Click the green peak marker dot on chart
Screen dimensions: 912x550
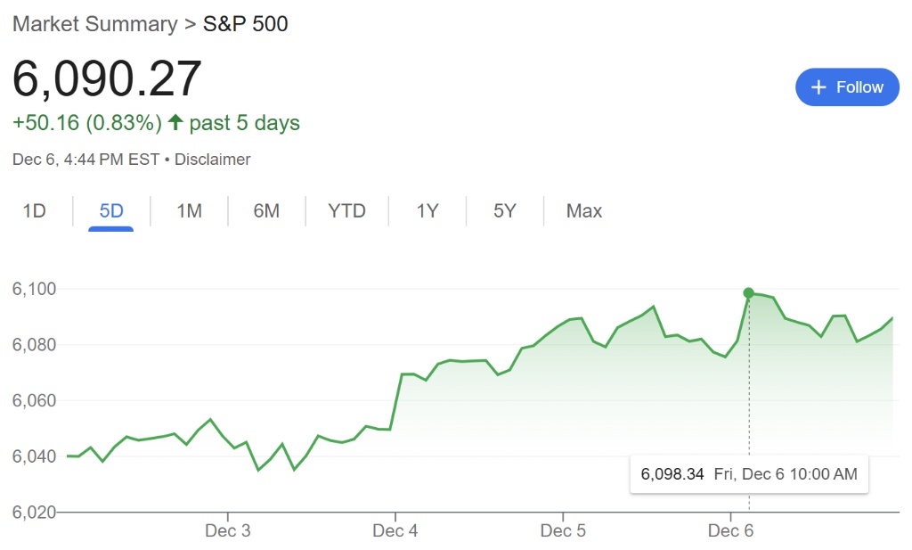(x=748, y=292)
